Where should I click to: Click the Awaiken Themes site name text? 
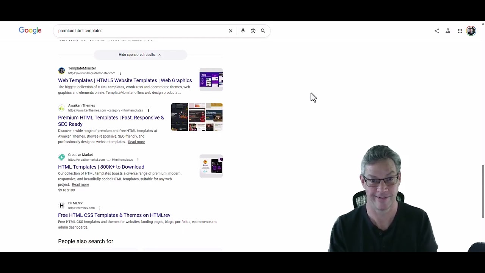pos(81,105)
